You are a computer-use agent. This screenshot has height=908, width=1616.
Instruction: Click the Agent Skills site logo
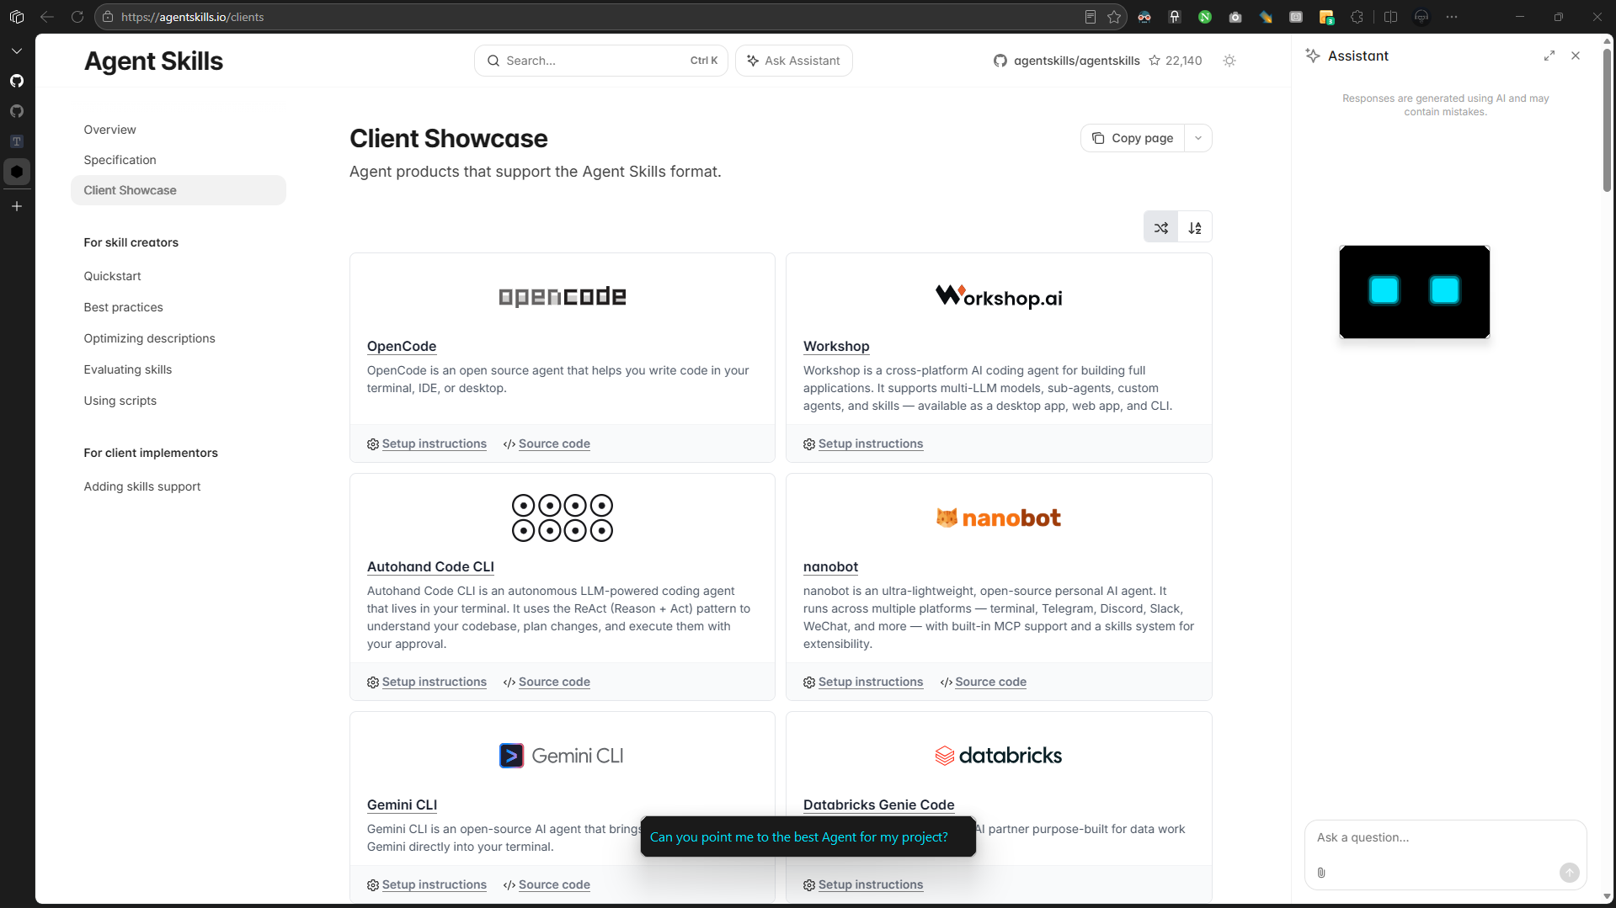[153, 61]
